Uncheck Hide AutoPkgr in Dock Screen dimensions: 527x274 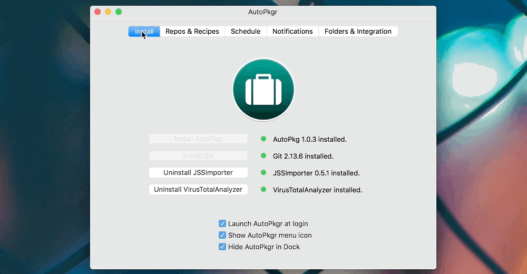222,247
